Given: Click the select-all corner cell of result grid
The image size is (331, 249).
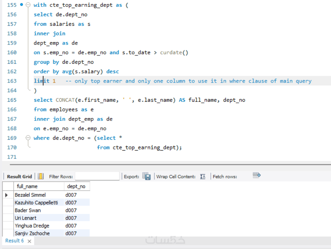Looking at the screenshot, I should 8,186.
